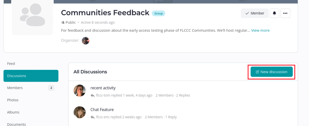The image size is (309, 126).
Task: Expand description with View more
Action: pyautogui.click(x=260, y=30)
